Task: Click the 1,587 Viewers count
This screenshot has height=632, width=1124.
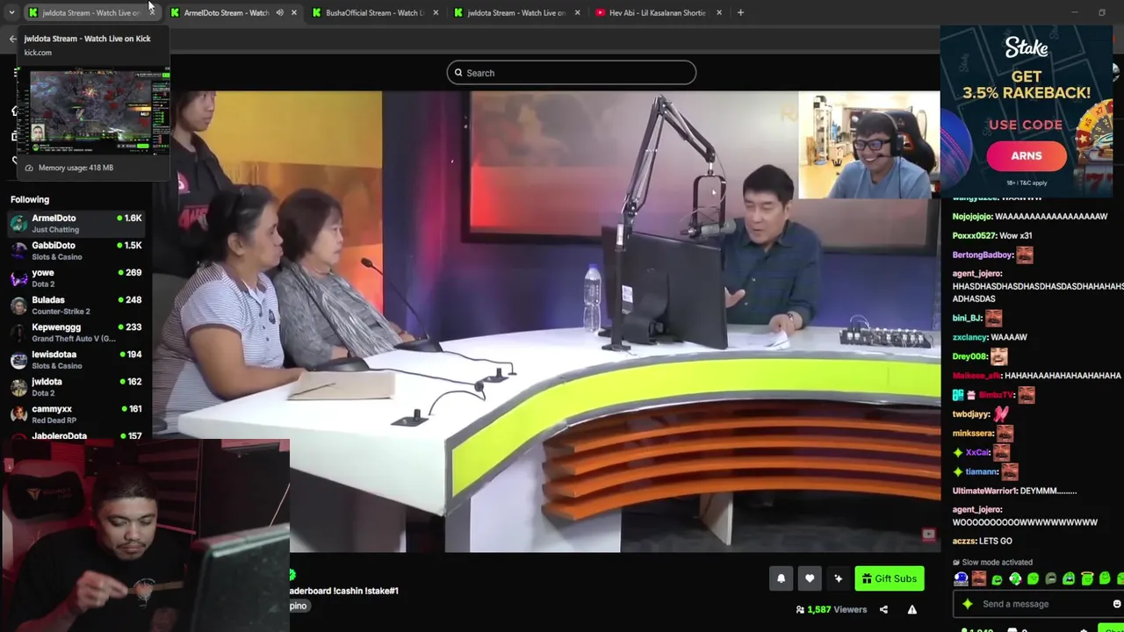Action: pos(832,609)
